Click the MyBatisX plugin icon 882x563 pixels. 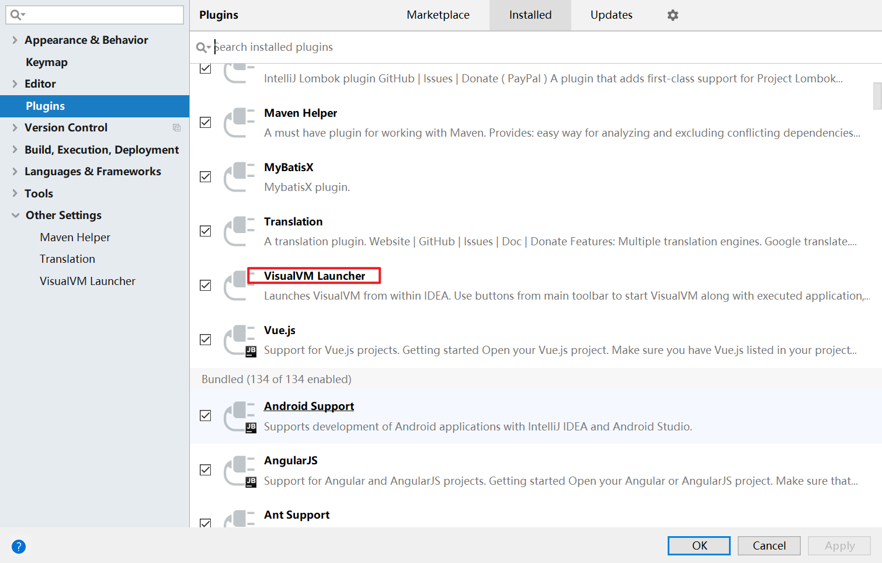pos(240,177)
